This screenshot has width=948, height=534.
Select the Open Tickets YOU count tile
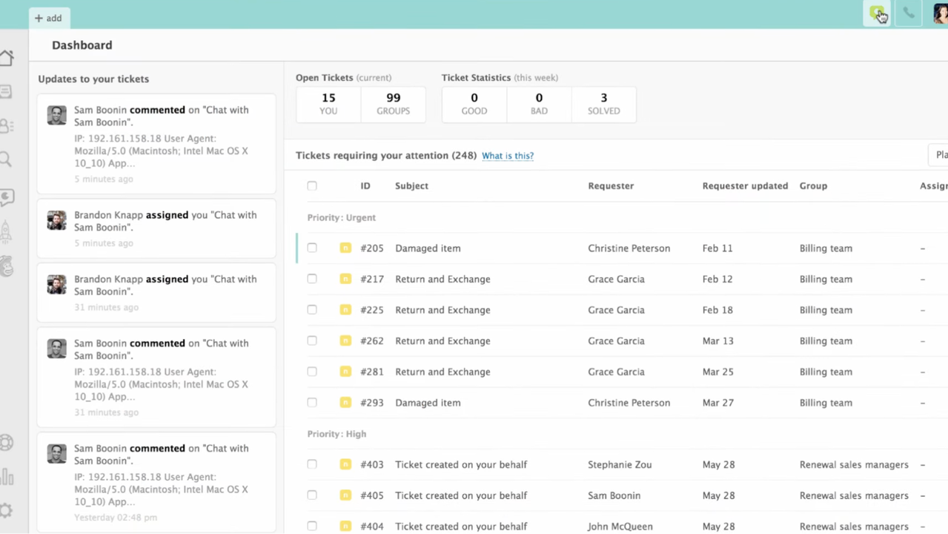(328, 104)
